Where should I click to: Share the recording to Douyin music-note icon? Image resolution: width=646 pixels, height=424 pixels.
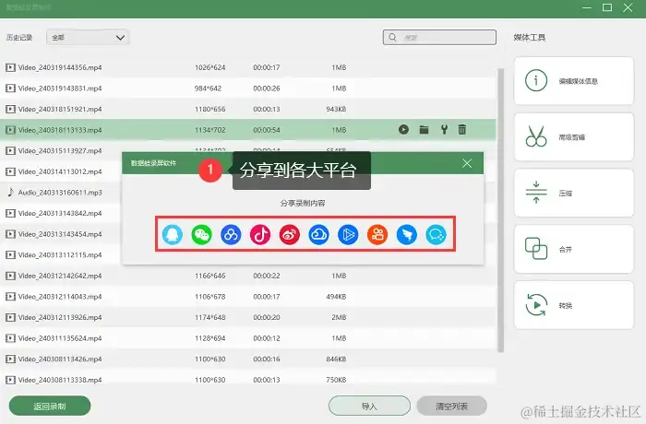pyautogui.click(x=260, y=235)
